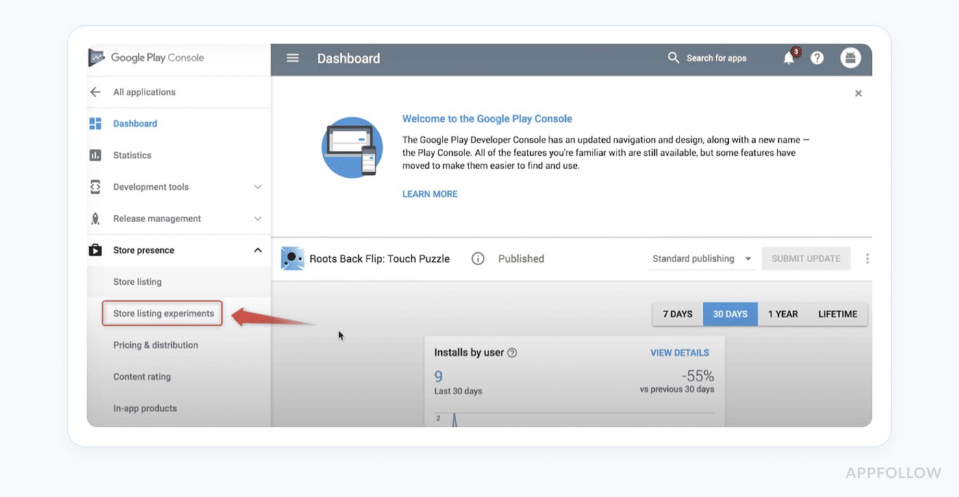
Task: Click the help icon beside Installs by user
Action: 512,352
